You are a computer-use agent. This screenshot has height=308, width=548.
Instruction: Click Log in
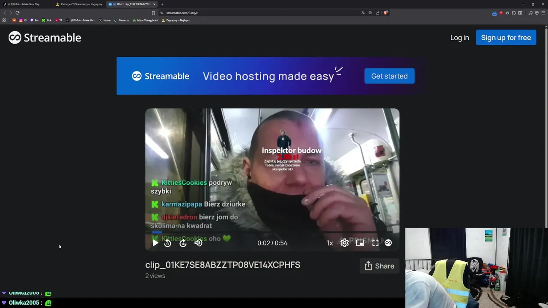pyautogui.click(x=460, y=38)
